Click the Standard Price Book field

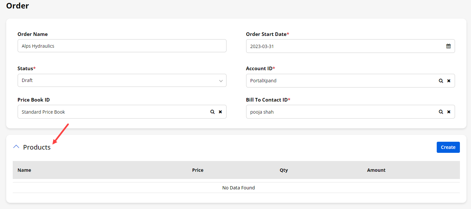(x=111, y=112)
